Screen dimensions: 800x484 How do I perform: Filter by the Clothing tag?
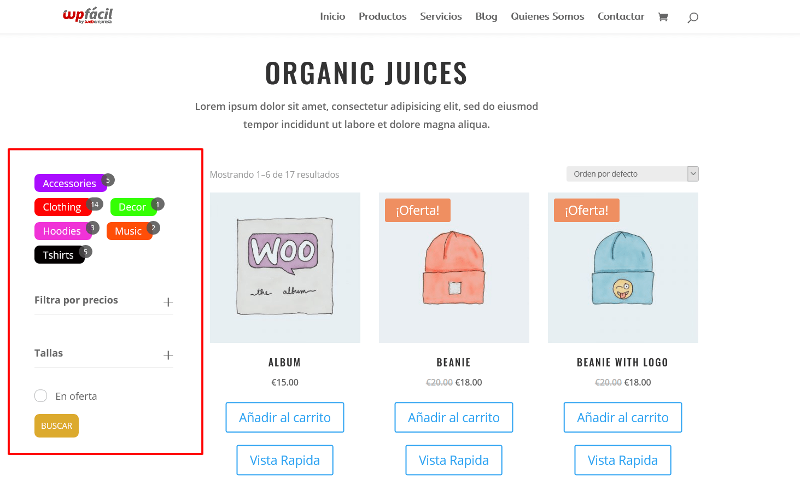62,207
